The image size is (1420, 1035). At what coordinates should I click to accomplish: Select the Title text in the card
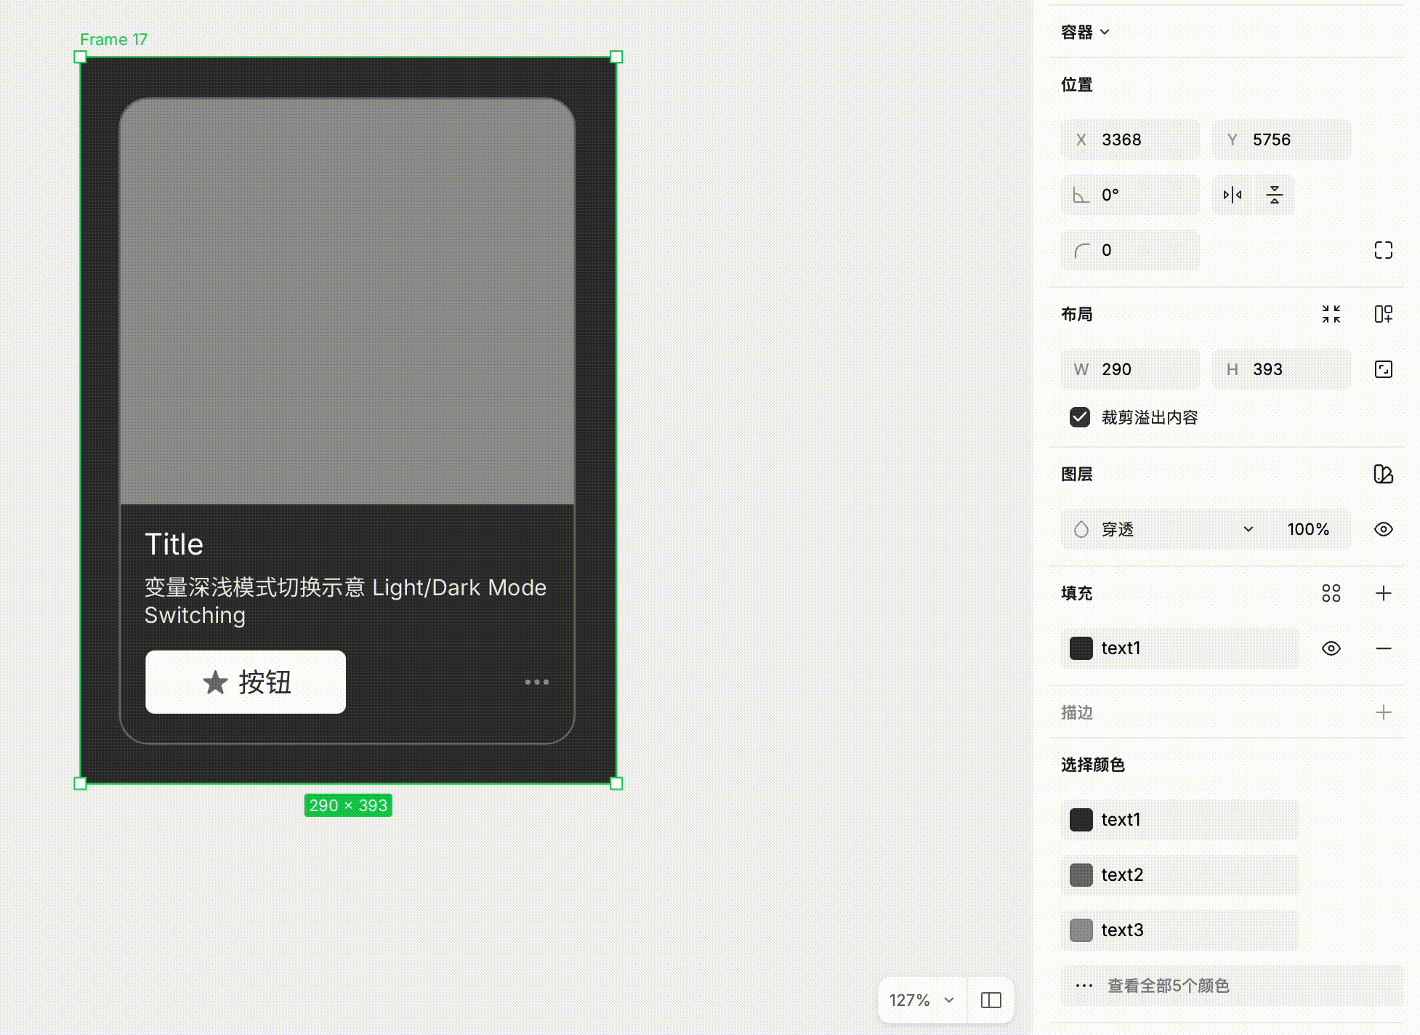(174, 544)
